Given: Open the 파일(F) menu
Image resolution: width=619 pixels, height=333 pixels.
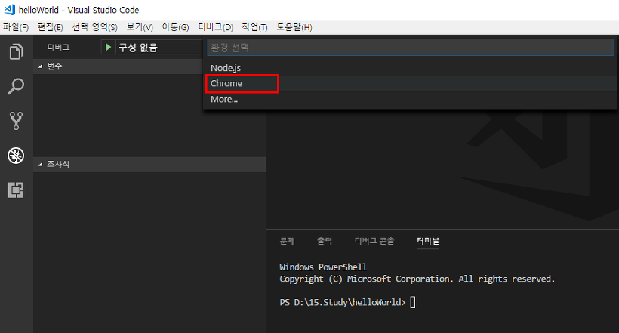Looking at the screenshot, I should tap(16, 27).
